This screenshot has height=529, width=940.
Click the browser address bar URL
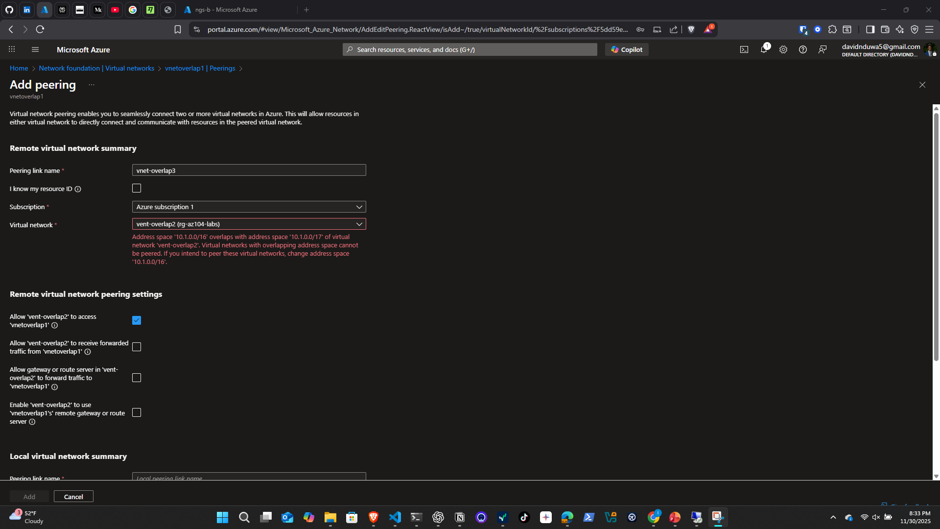click(x=417, y=29)
